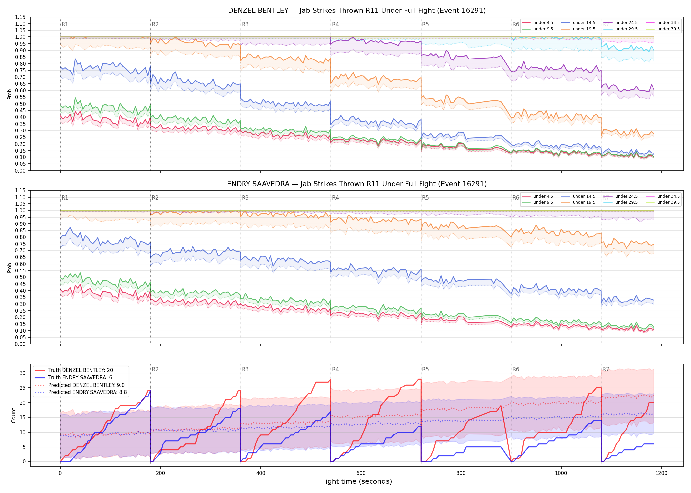Click the ENDRY SAAVEDRA Jab Strikes chart title
This screenshot has height=493, width=691.
pyautogui.click(x=357, y=184)
